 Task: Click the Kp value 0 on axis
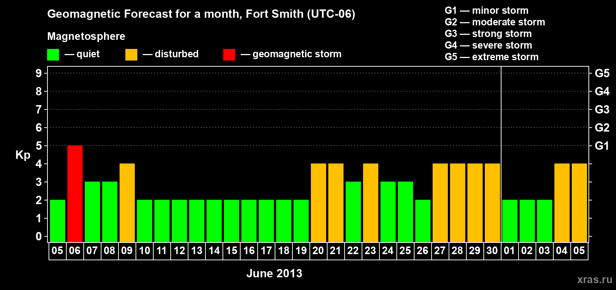39,236
